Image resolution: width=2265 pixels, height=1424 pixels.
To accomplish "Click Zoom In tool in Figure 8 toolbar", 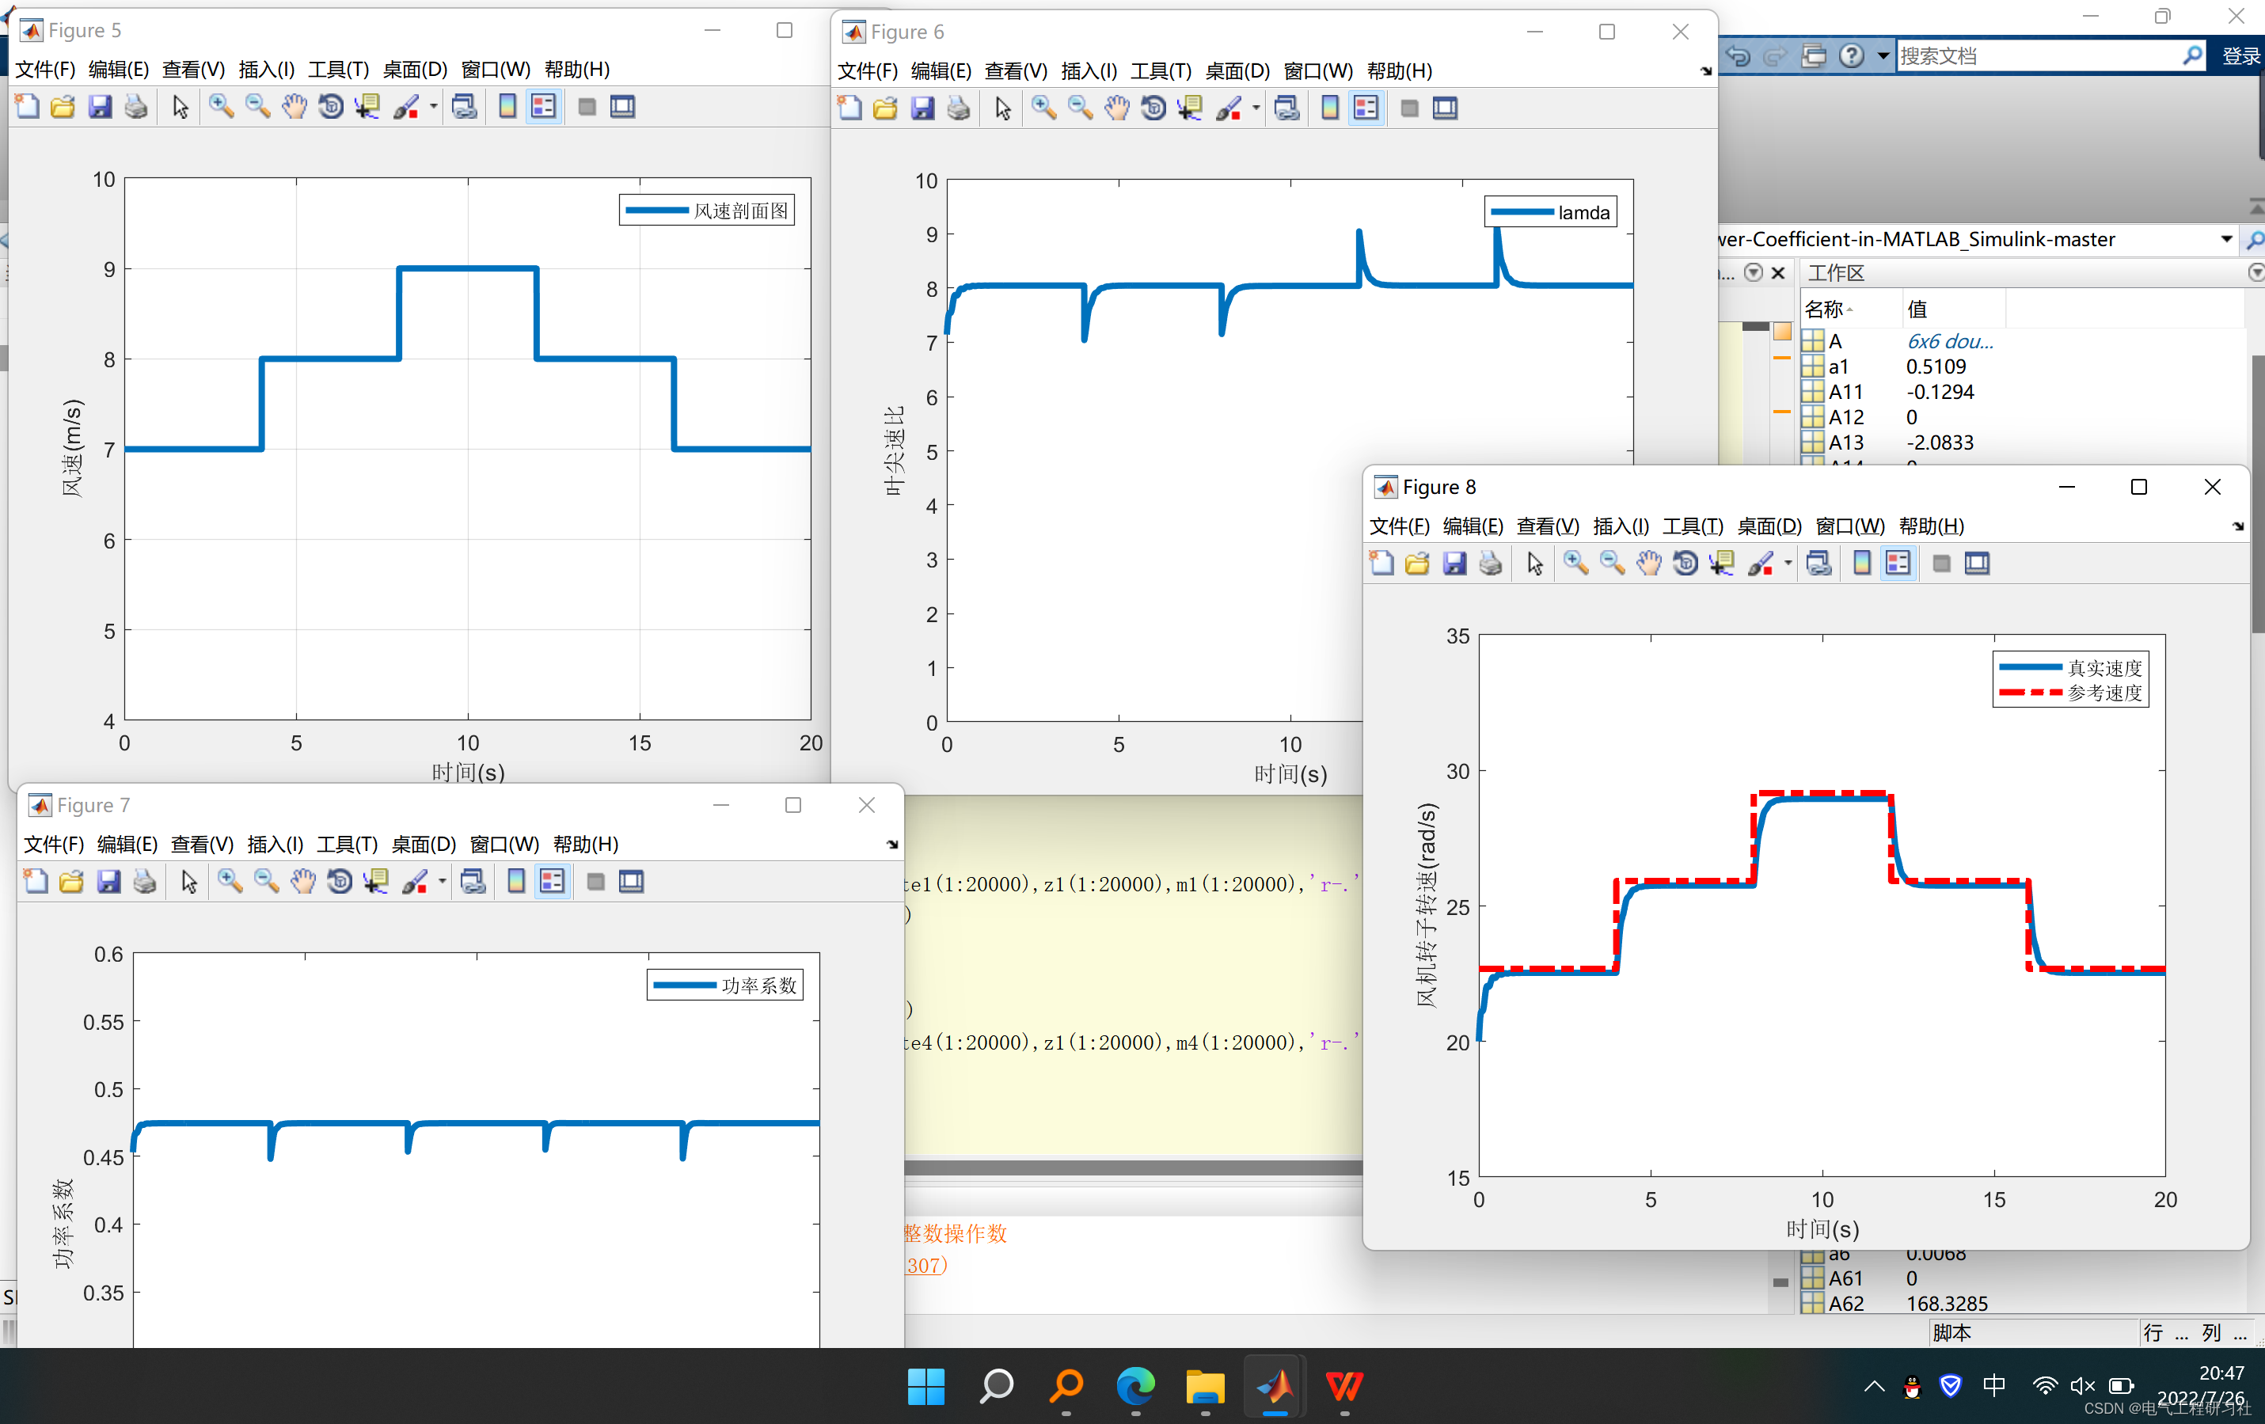I will pyautogui.click(x=1575, y=564).
